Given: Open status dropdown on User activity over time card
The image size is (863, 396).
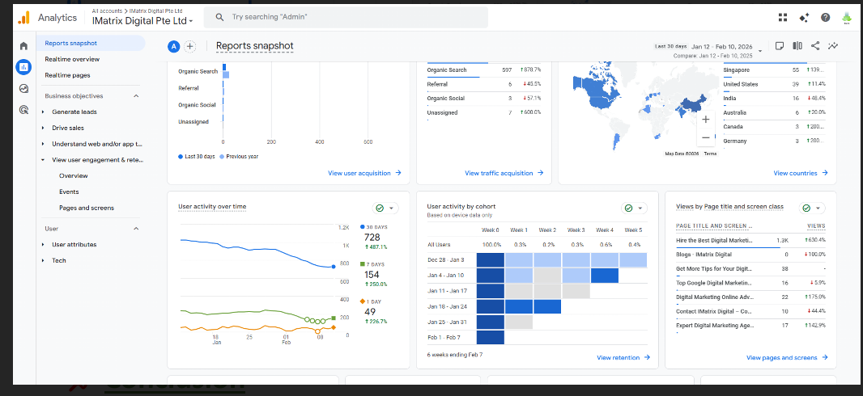Looking at the screenshot, I should tap(386, 208).
